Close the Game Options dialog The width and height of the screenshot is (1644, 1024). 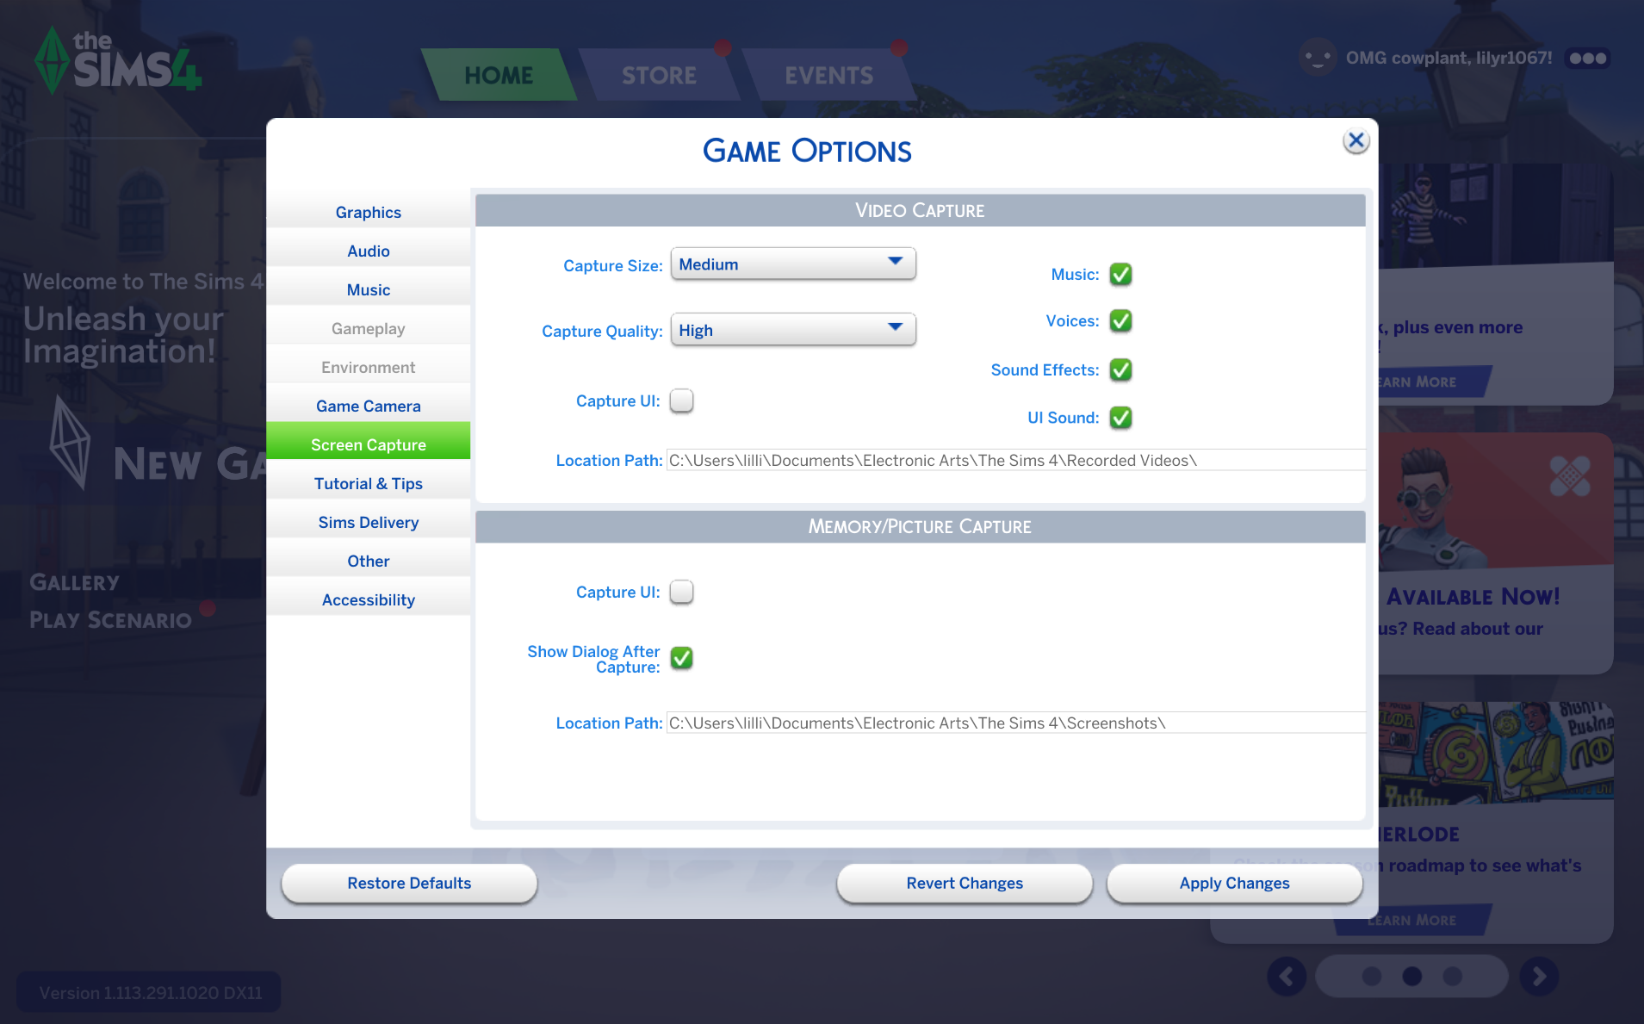1356,140
